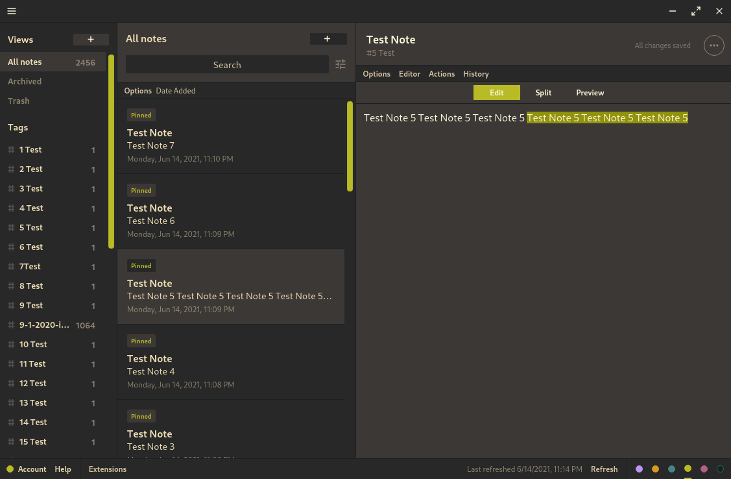Click the pink theme dot in the status bar
Viewport: 731px width, 479px height.
pos(704,469)
